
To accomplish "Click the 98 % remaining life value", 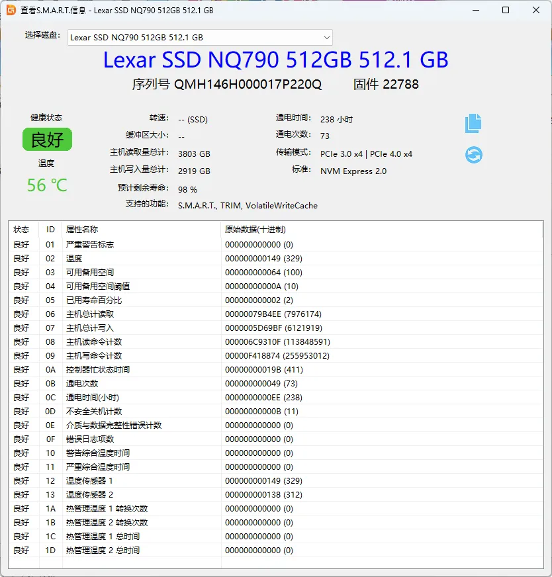I will 188,189.
